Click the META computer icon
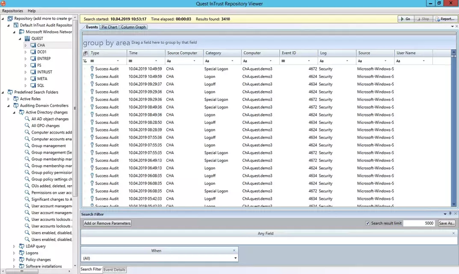Screen dimensions: 459x274 point(33,78)
